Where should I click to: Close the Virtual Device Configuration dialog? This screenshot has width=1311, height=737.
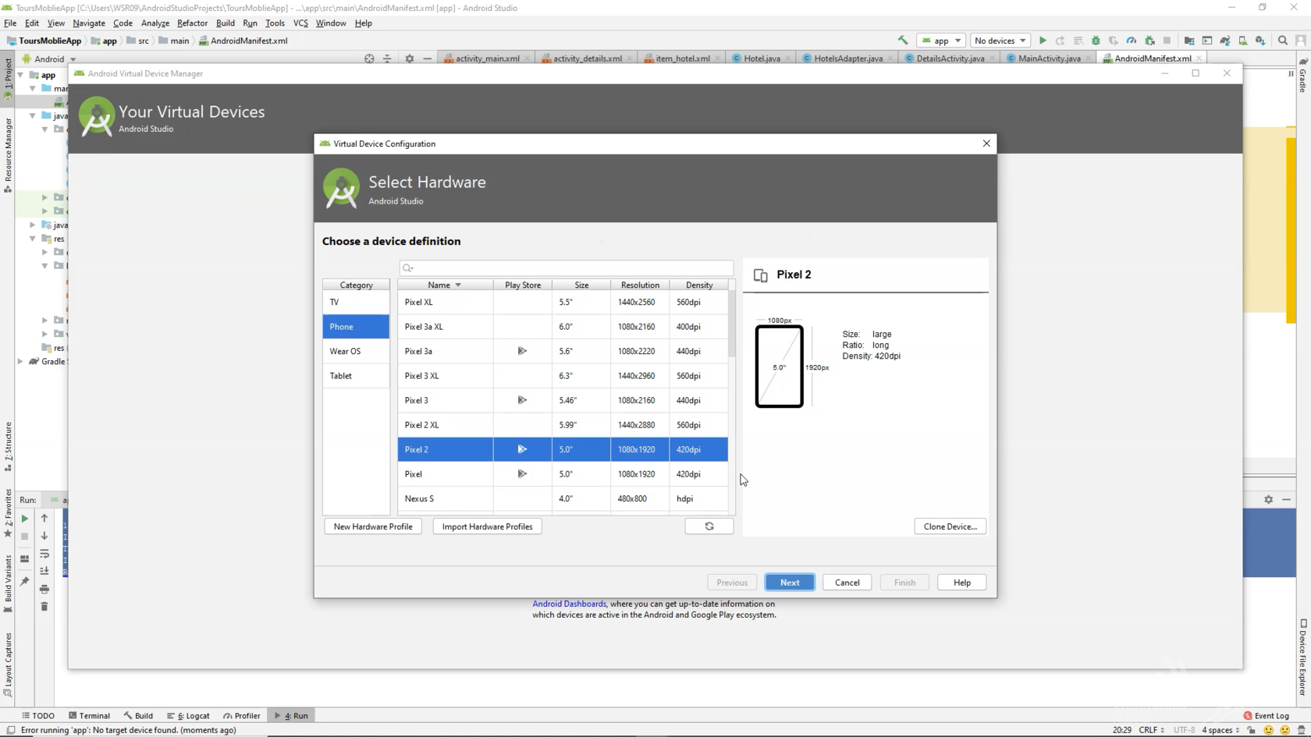pos(986,144)
